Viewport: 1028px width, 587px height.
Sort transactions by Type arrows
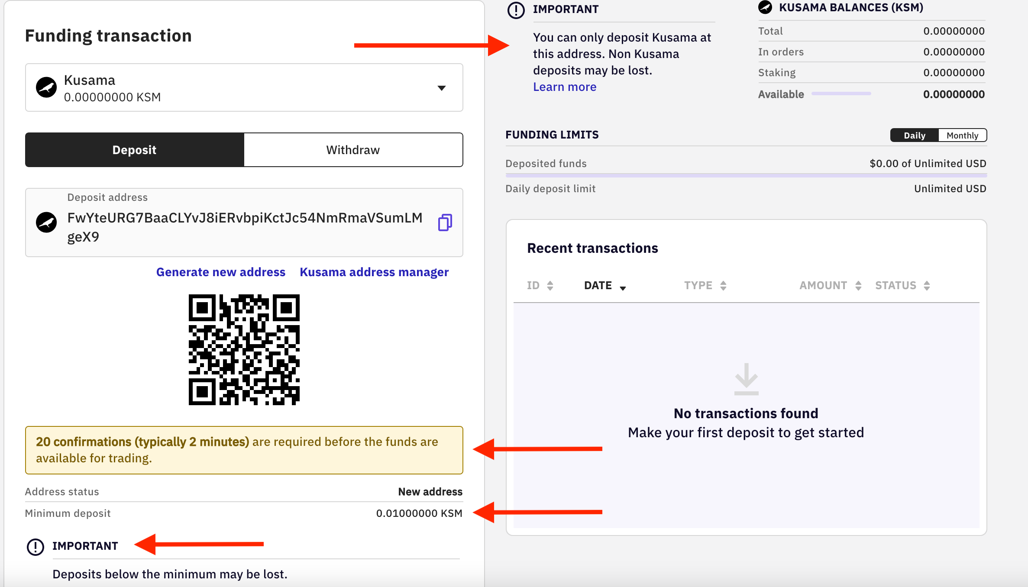[x=723, y=286]
